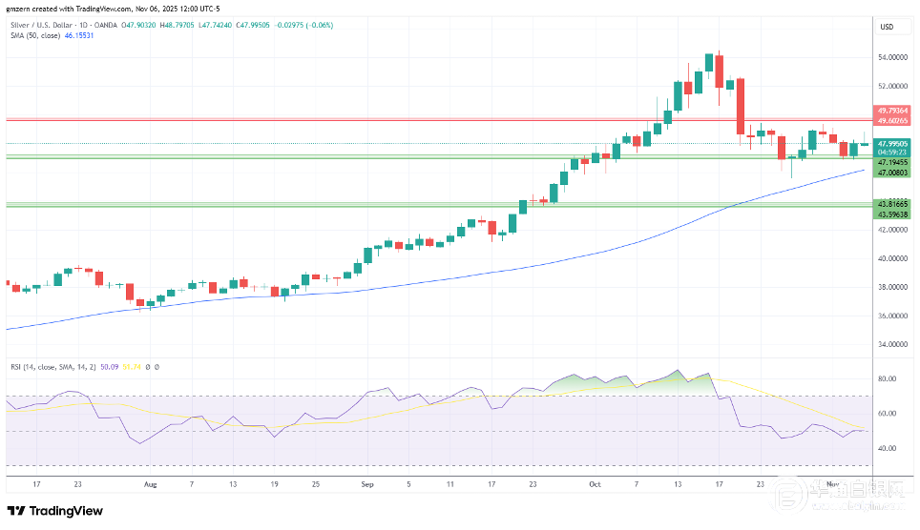This screenshot has height=530, width=920.
Task: Click the Oct marker on the time axis
Action: [594, 483]
